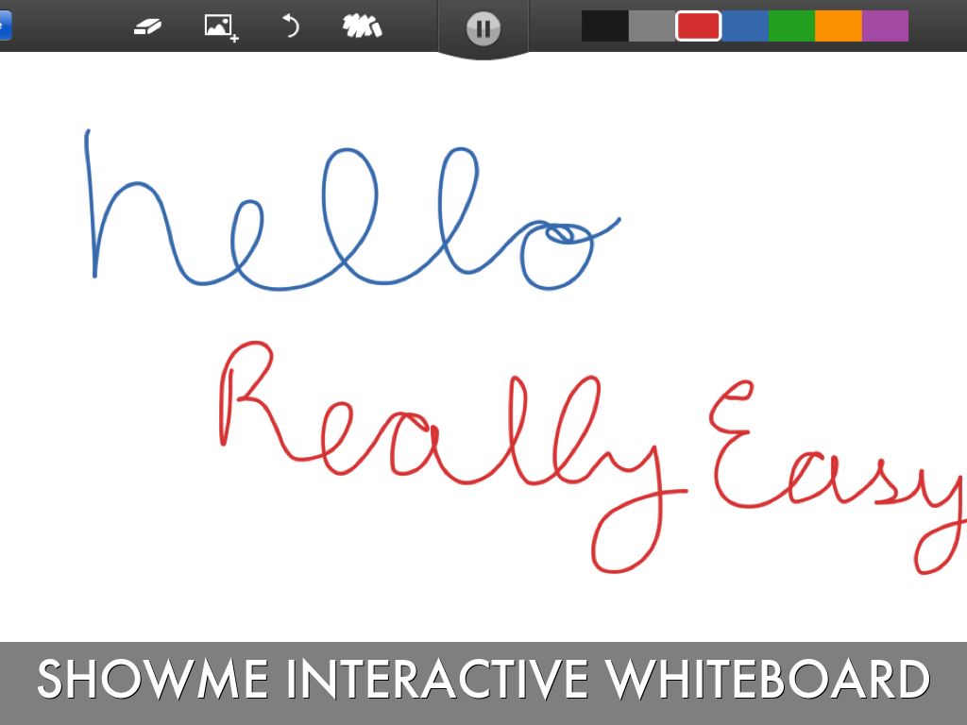Select the red color swatch
This screenshot has width=967, height=725.
[699, 26]
